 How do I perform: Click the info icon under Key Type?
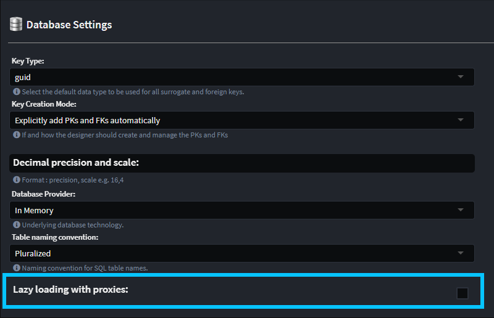click(17, 92)
